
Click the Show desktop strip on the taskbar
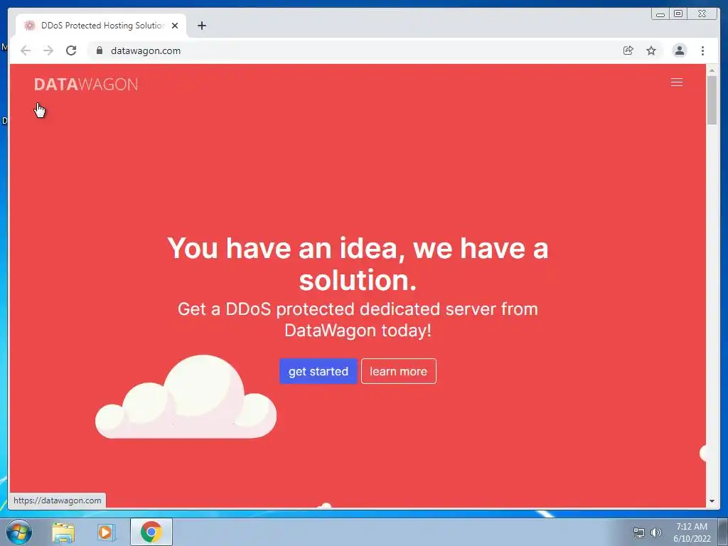pos(723,532)
